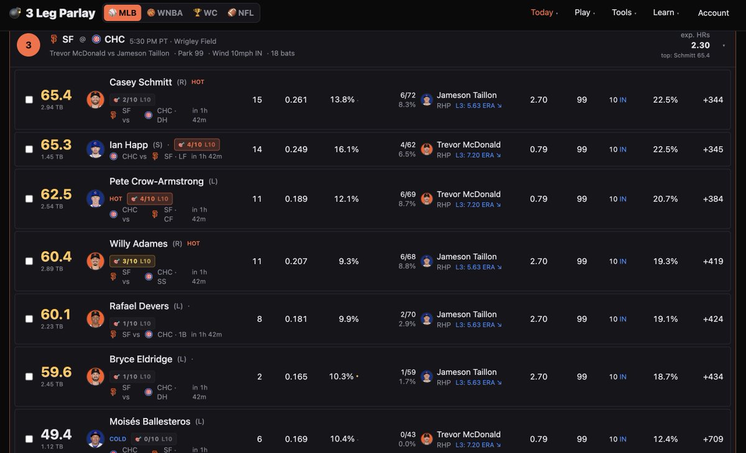Click Bryce Eldridge's player headshot
This screenshot has height=453, width=746.
tap(95, 376)
